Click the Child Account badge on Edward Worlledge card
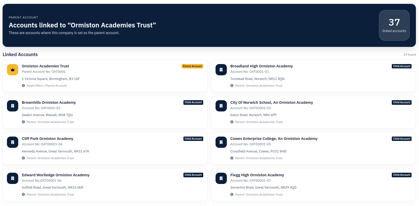Image resolution: width=419 pixels, height=206 pixels. 193,175
